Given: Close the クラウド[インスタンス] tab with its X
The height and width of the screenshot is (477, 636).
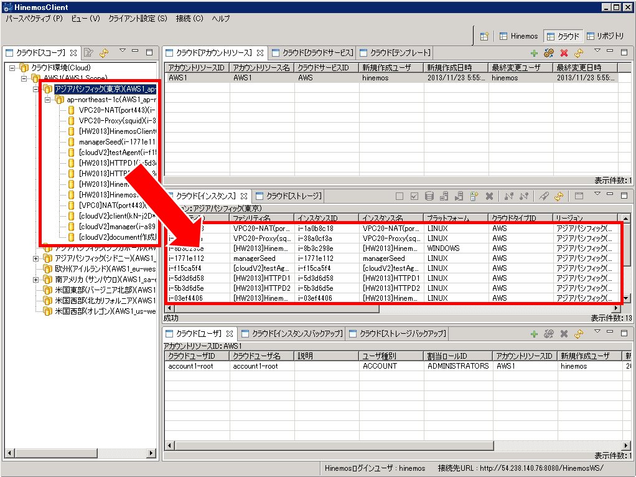Looking at the screenshot, I should point(244,196).
